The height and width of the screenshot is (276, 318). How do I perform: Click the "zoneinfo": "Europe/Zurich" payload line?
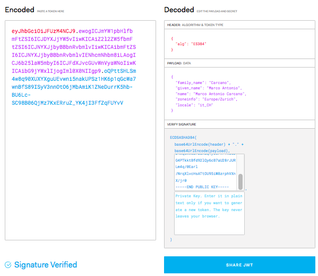pos(207,99)
